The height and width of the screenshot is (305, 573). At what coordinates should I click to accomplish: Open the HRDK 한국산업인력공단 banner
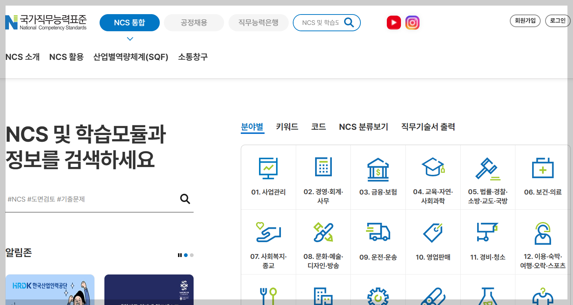pos(50,290)
